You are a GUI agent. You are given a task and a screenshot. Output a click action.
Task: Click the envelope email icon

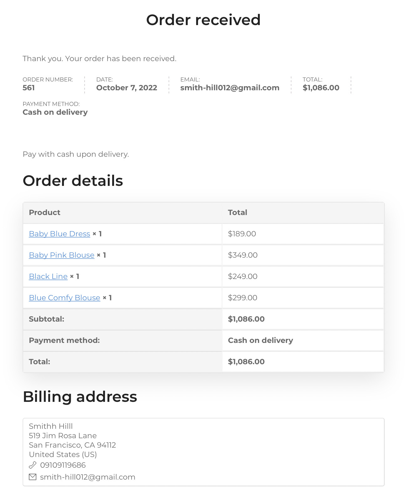pyautogui.click(x=33, y=477)
